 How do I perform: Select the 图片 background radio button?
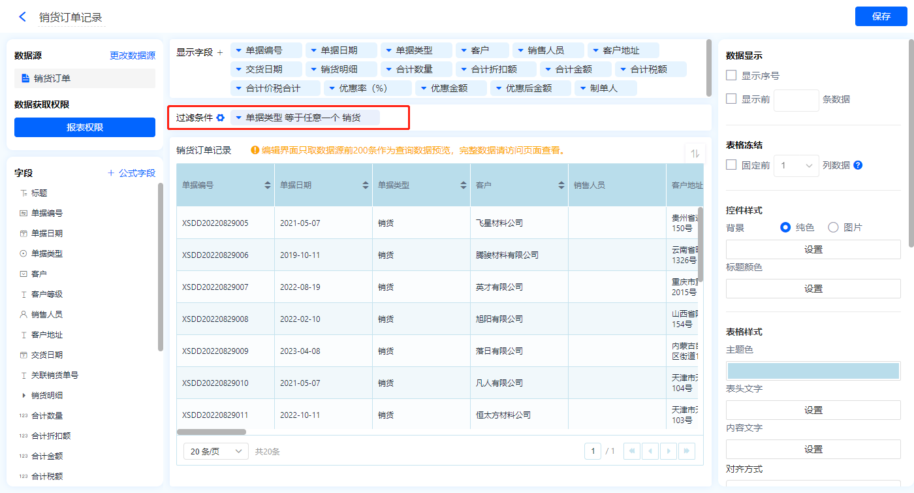(x=833, y=227)
